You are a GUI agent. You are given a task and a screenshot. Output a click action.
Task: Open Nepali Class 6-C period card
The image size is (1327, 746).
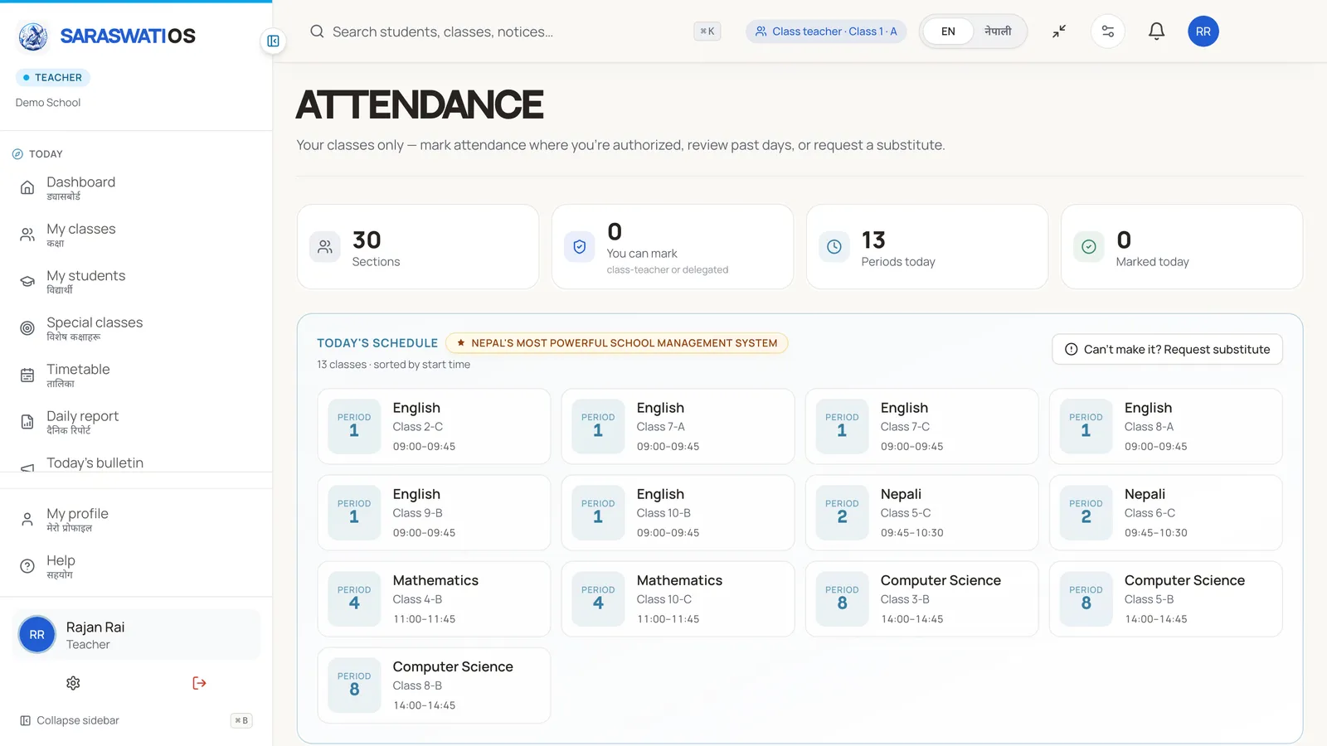[x=1165, y=512]
